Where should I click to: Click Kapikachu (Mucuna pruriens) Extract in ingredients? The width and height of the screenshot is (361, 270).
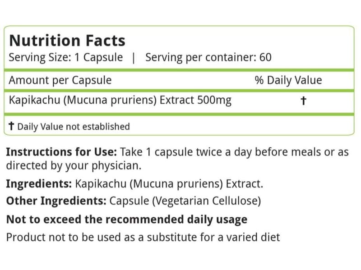coord(169,184)
